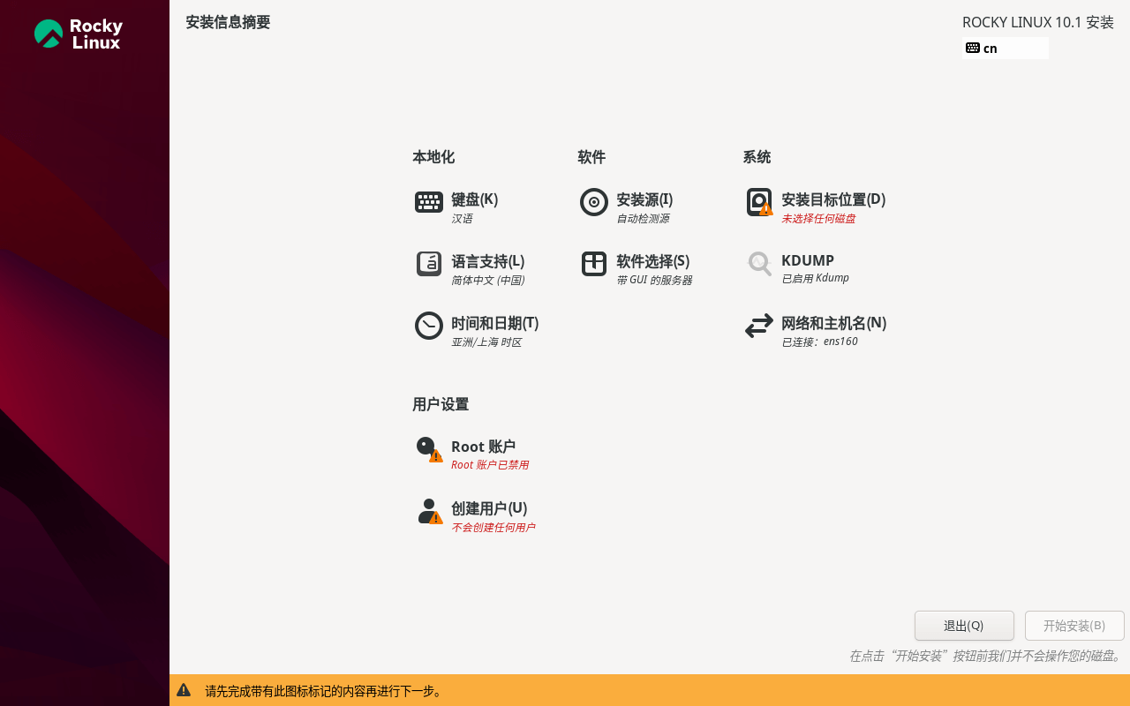1130x706 pixels.
Task: Click the person icon for 创建用户(U)
Action: [x=429, y=511]
